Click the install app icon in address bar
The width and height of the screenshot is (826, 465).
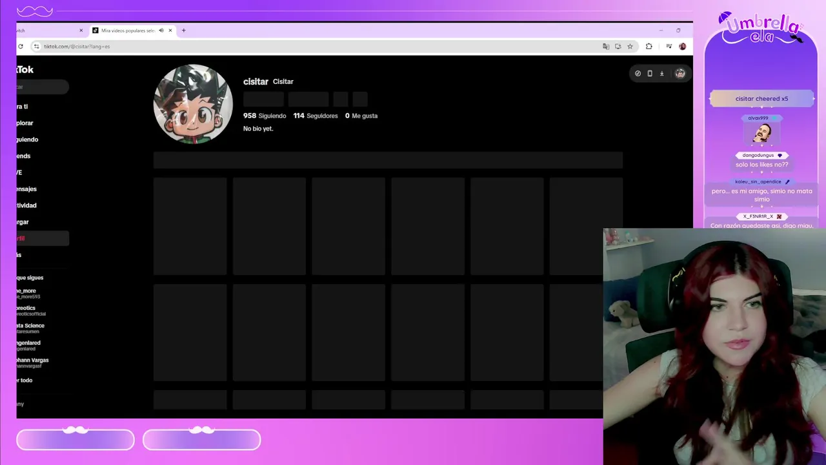point(618,46)
